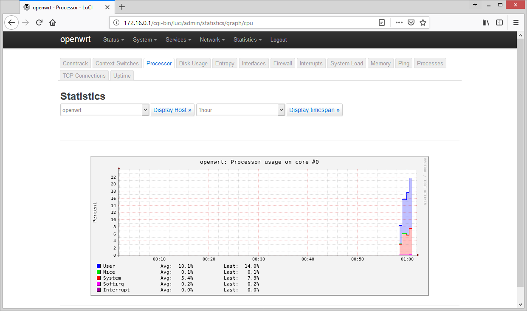Click Display Host button
Screen dimensions: 527x311
[172, 110]
